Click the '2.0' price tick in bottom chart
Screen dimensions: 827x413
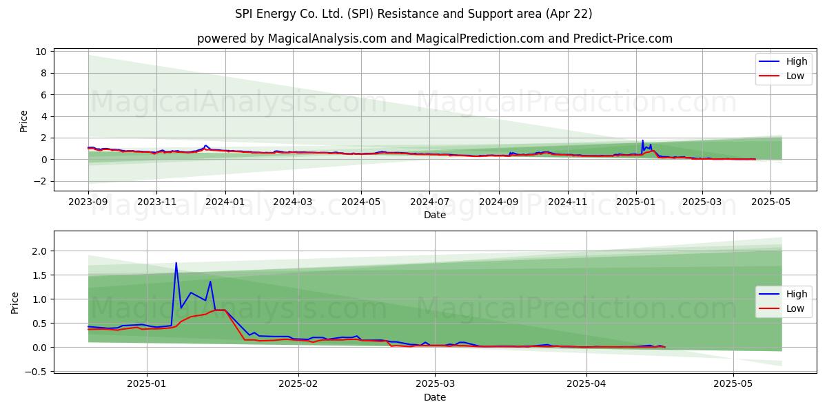pyautogui.click(x=40, y=251)
